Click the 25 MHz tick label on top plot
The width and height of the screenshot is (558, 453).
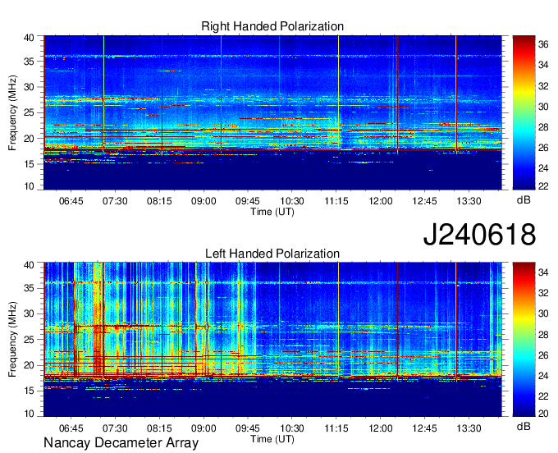pyautogui.click(x=30, y=113)
